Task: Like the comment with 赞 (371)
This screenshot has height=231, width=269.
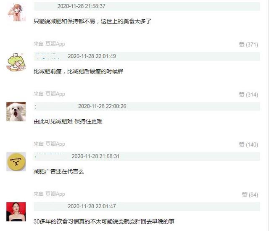Action: [x=248, y=45]
